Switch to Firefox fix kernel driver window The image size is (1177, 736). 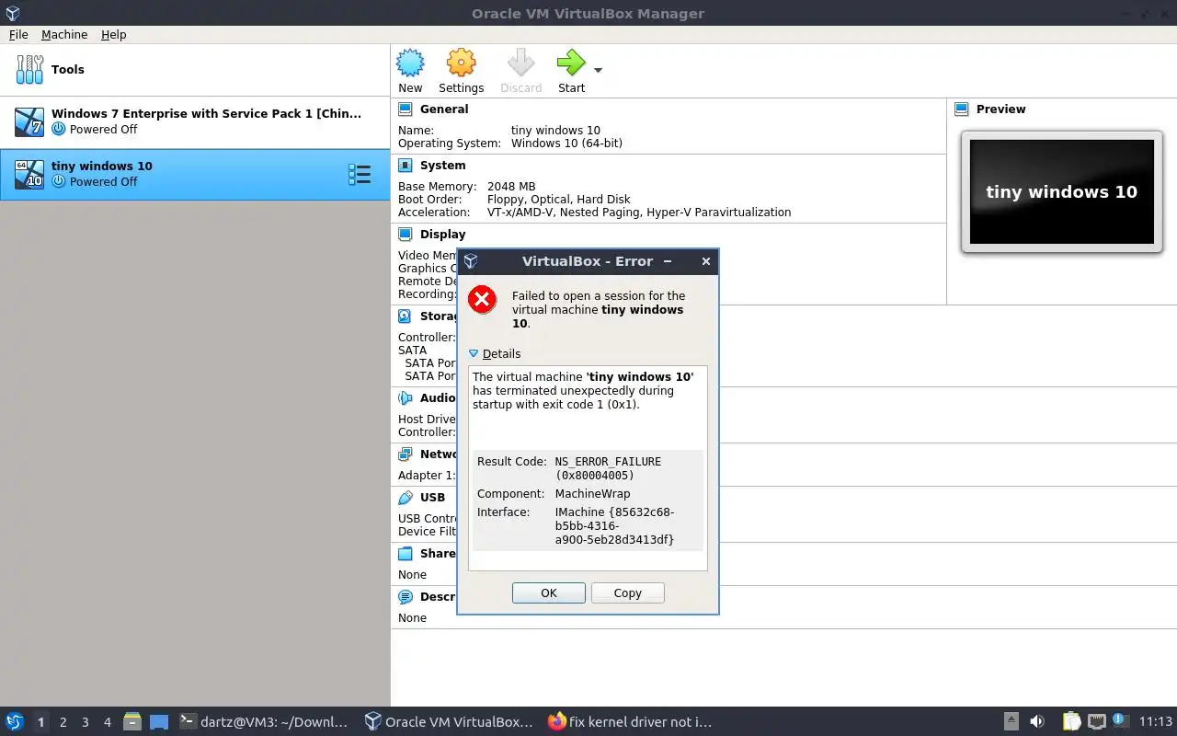pyautogui.click(x=630, y=721)
